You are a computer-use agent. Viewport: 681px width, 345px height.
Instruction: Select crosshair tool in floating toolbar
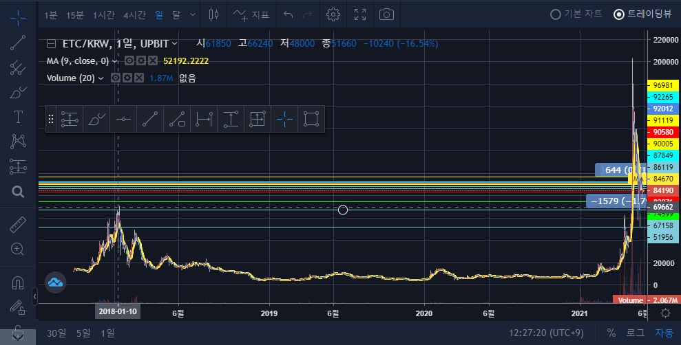tap(284, 119)
